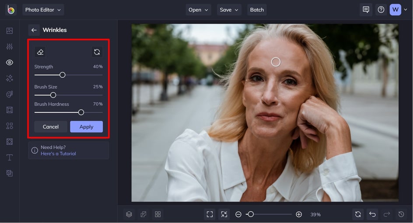
Task: Open the layers panel icon
Action: coord(129,214)
